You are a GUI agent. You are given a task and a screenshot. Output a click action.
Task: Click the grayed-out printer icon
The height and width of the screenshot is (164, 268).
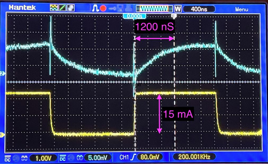tap(129, 9)
